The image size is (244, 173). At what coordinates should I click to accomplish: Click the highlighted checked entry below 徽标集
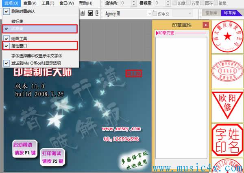coord(40,29)
